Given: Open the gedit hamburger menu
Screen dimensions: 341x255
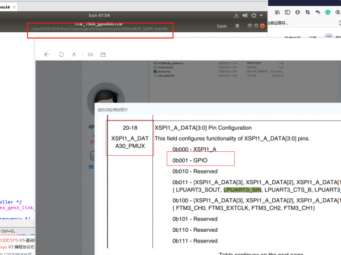Looking at the screenshot, I should (237, 26).
